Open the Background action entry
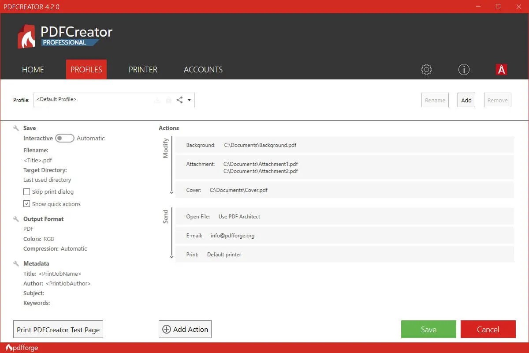The width and height of the screenshot is (529, 353). click(x=260, y=145)
